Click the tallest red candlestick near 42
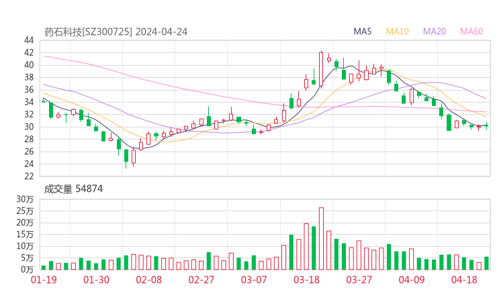The height and width of the screenshot is (295, 497). (x=321, y=69)
